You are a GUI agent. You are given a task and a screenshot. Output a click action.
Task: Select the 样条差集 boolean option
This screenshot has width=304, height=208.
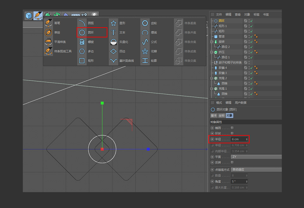[x=190, y=23]
